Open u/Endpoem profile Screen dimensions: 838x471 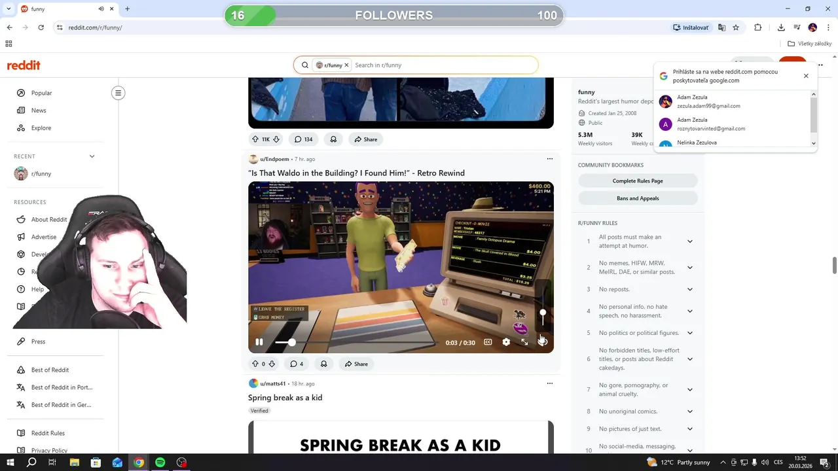click(x=274, y=159)
